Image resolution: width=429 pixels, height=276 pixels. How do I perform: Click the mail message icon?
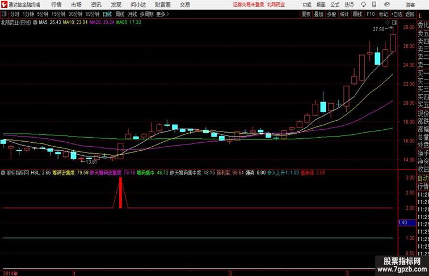pos(387,5)
